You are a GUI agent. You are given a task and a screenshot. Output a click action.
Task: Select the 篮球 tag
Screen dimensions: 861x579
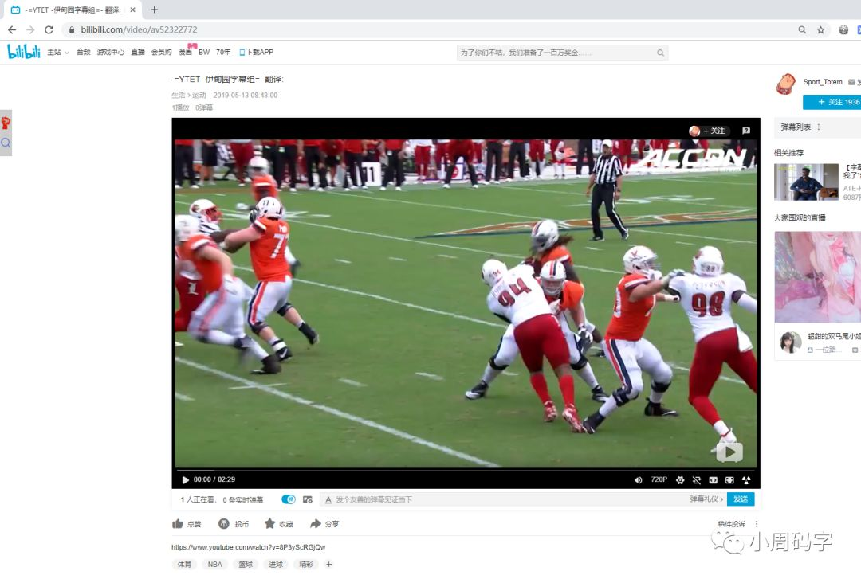click(x=246, y=564)
